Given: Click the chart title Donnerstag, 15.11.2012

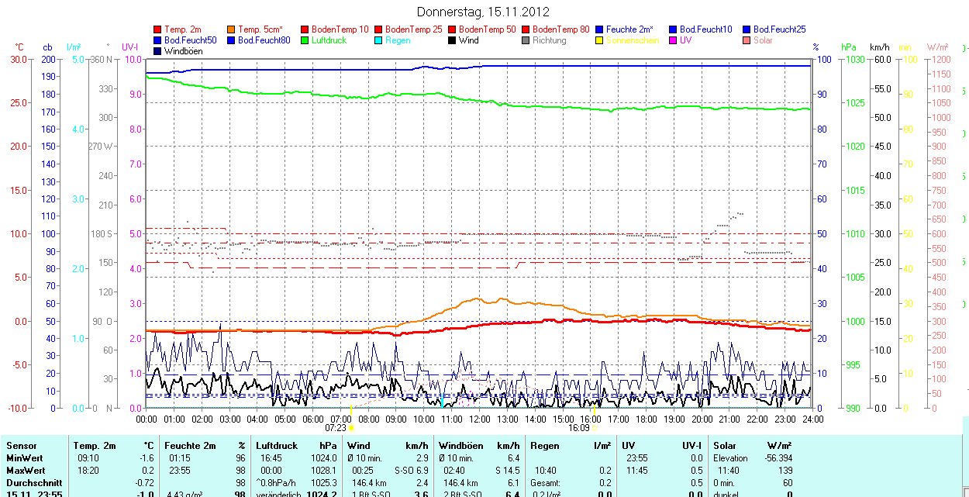Looking at the screenshot, I should click(483, 12).
